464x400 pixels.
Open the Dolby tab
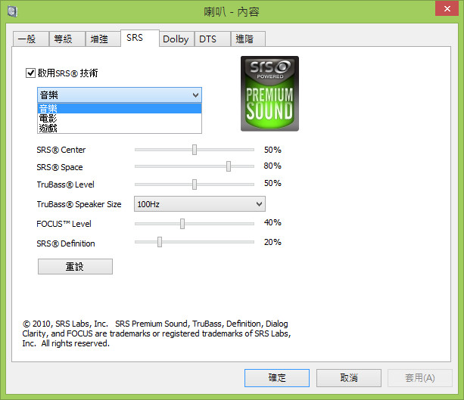[176, 39]
